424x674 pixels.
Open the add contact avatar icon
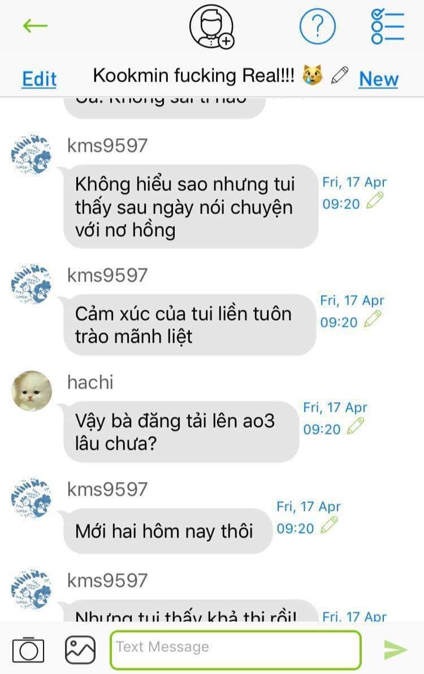(212, 27)
